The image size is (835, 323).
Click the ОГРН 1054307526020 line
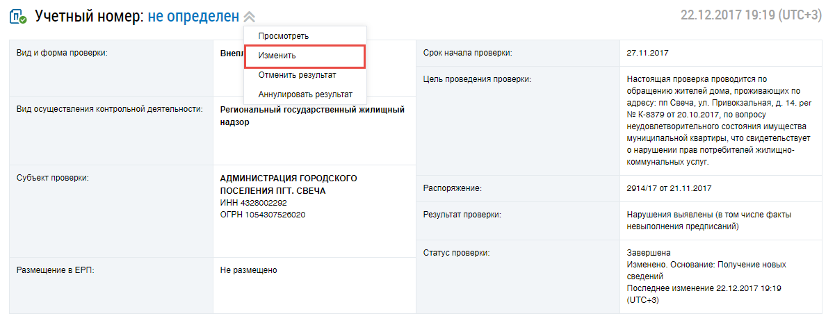click(262, 215)
